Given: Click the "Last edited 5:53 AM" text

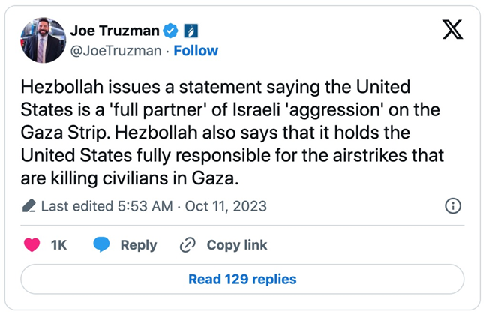Looking at the screenshot, I should tap(107, 205).
